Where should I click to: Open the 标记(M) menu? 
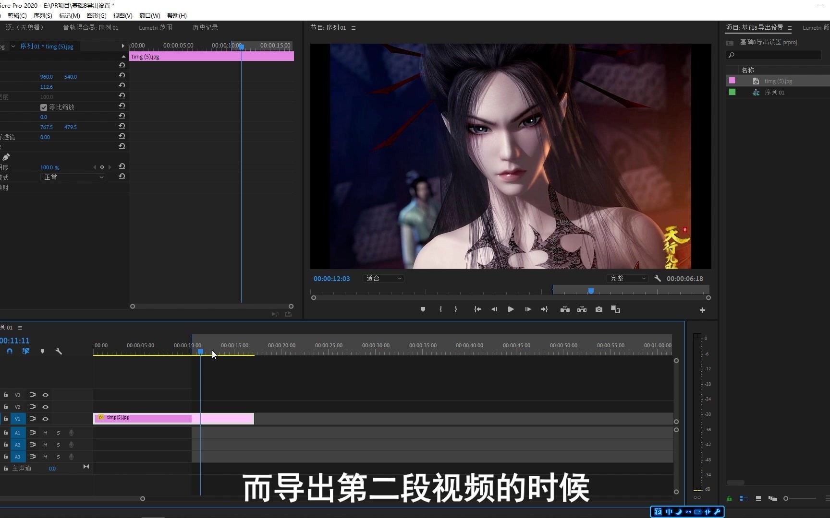[69, 16]
